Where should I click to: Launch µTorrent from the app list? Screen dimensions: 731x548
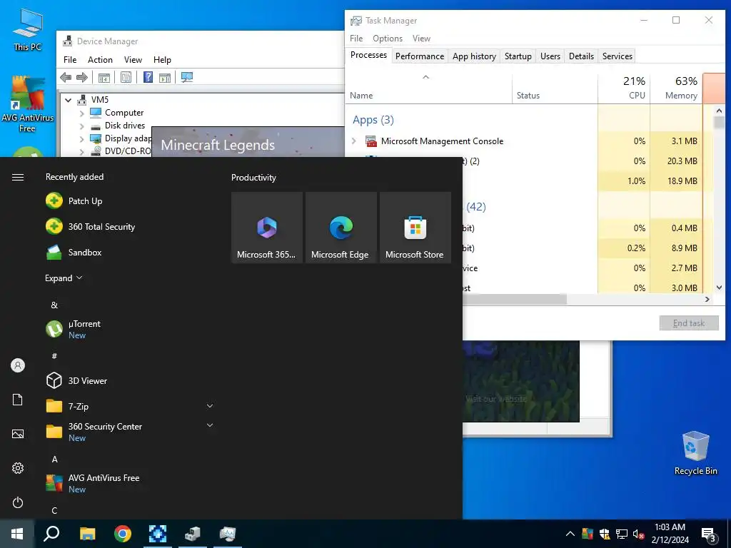pos(74,329)
